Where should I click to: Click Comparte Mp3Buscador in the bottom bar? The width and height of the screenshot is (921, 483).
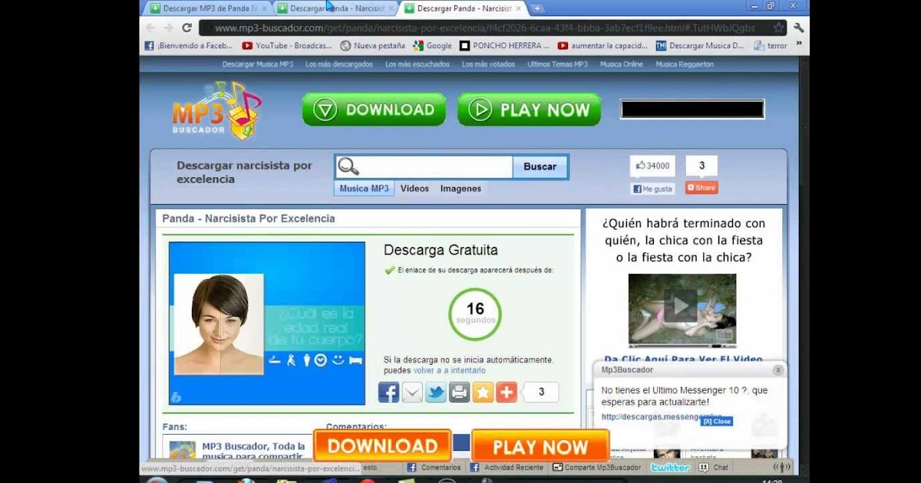coord(597,467)
